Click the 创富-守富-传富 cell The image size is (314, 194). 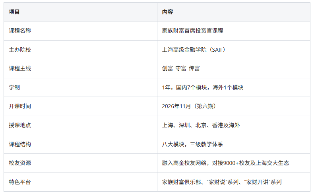(181, 68)
